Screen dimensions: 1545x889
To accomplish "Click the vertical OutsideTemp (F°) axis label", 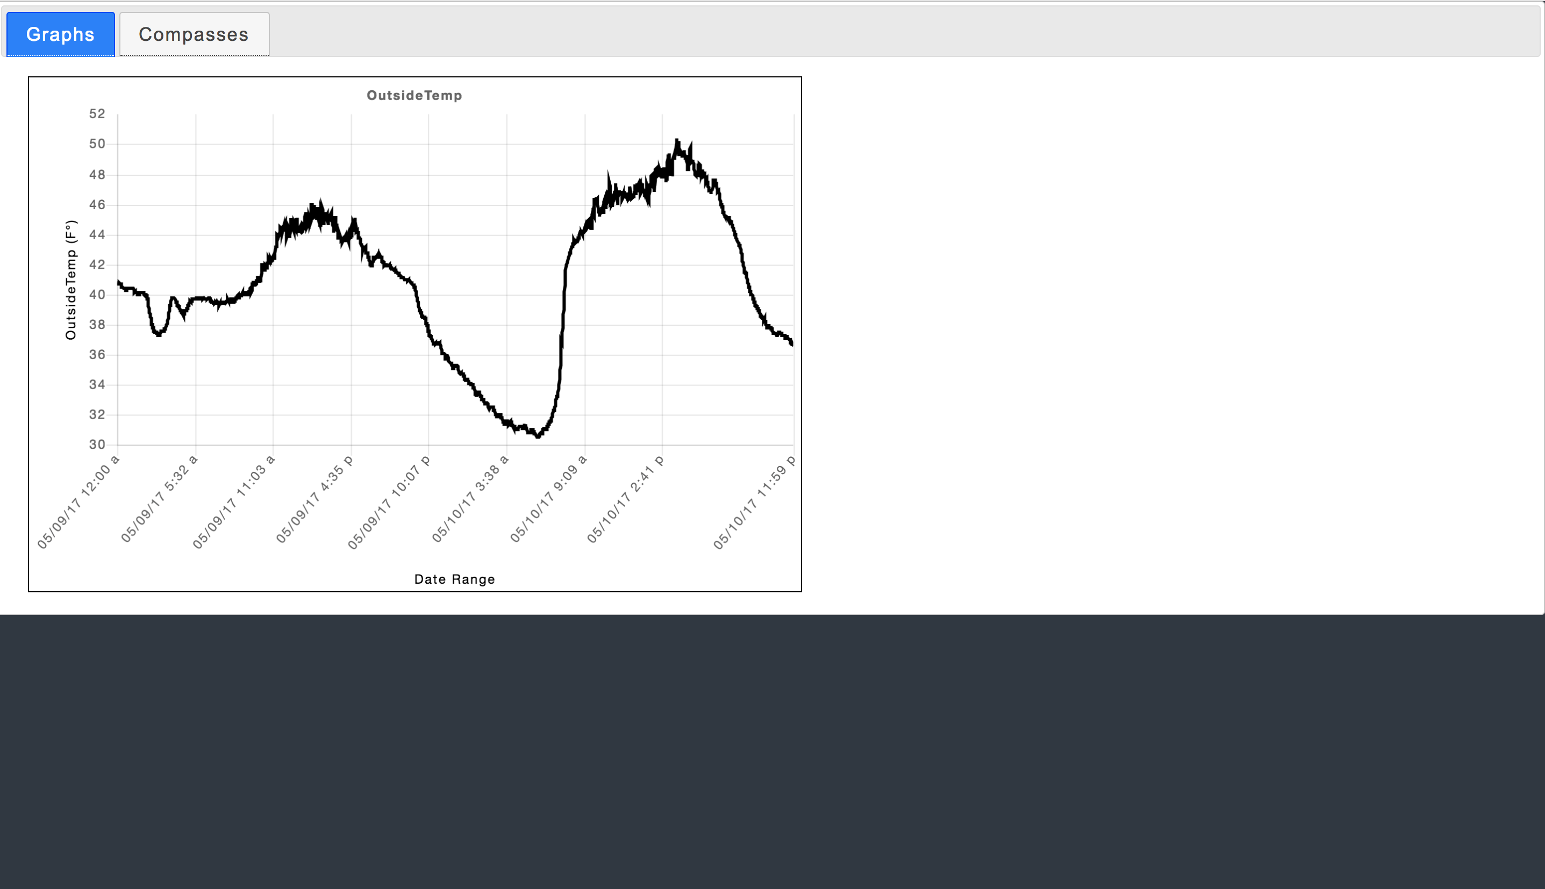I will (x=71, y=279).
